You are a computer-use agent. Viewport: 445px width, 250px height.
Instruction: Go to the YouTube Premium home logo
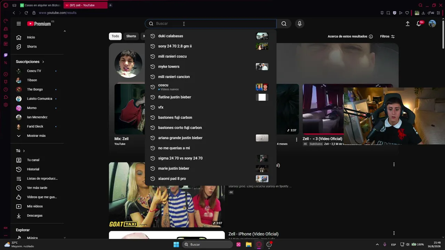39,24
